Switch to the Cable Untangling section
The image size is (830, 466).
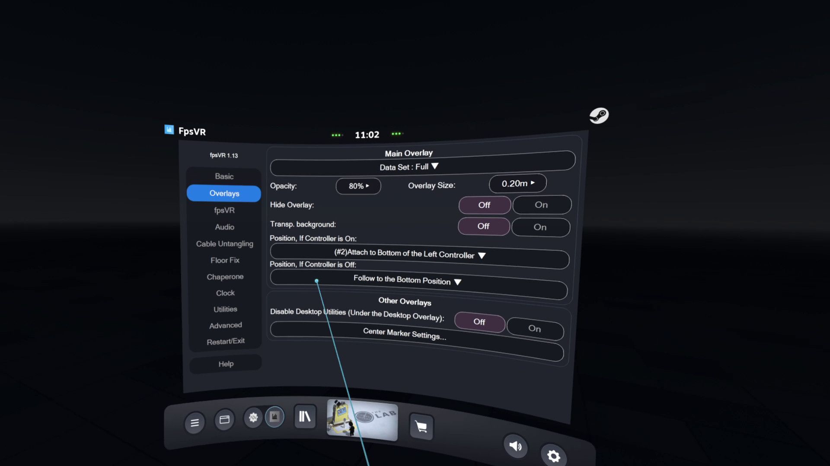point(224,243)
